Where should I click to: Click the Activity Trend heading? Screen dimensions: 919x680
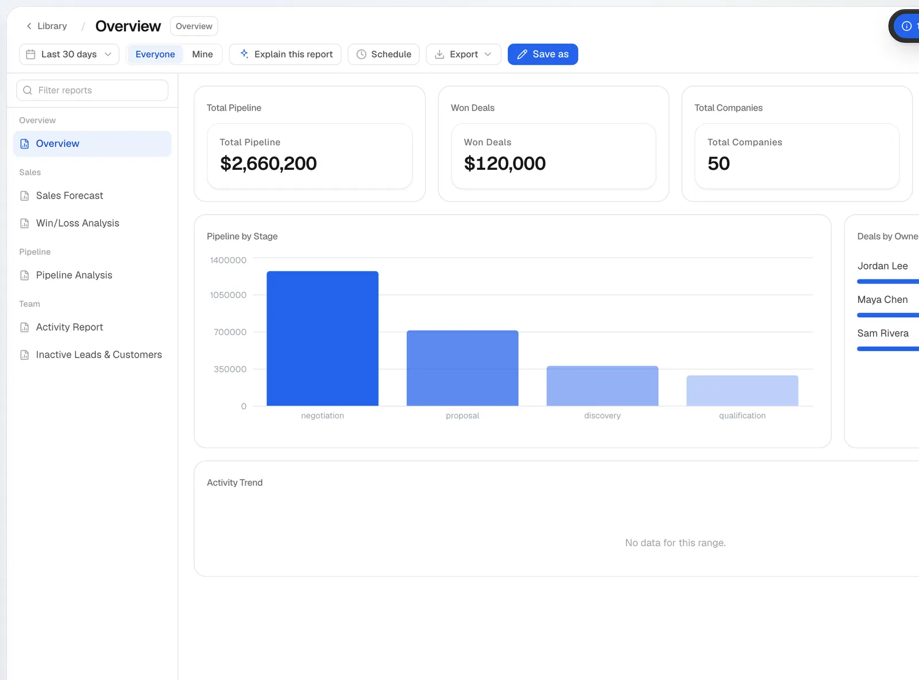[x=235, y=483]
